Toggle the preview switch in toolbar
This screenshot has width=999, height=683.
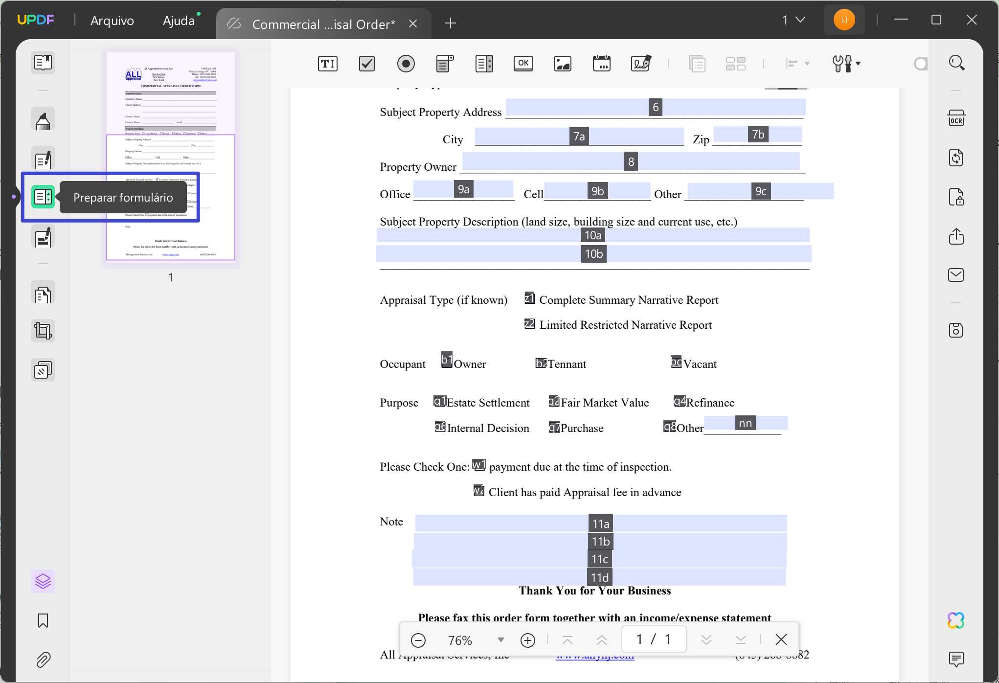[x=920, y=64]
